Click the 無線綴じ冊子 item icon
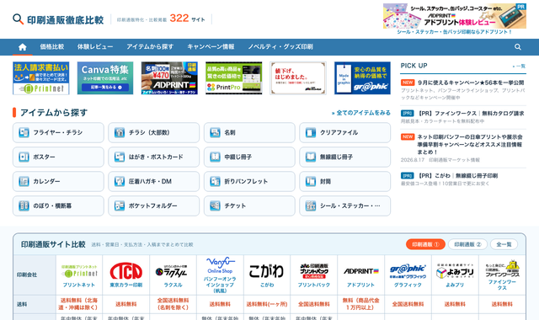This screenshot has width=539, height=320. 311,157
